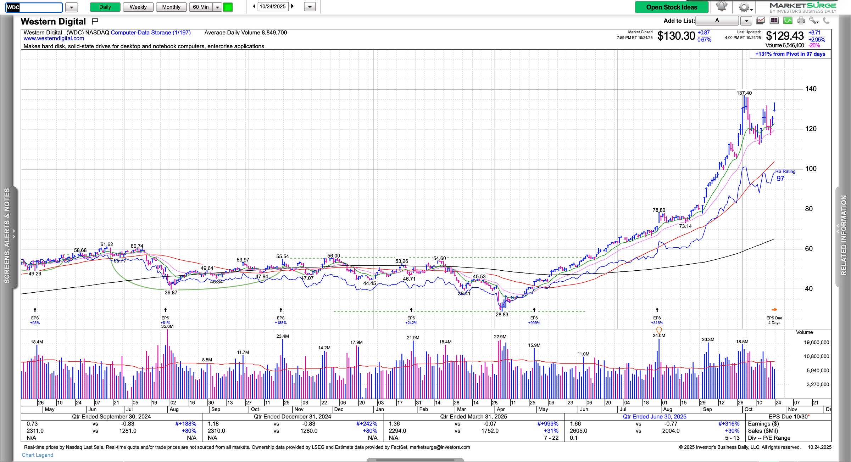Open the Add to List dropdown arrow
The height and width of the screenshot is (462, 851).
(x=746, y=21)
